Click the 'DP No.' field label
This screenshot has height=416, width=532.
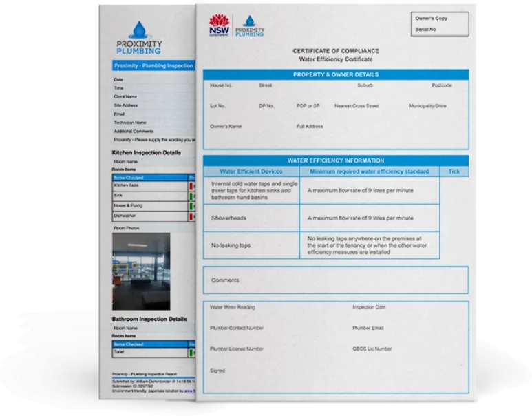(x=266, y=106)
